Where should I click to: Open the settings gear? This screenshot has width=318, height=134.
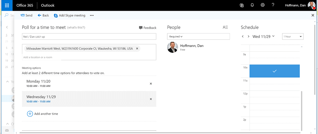263,5
